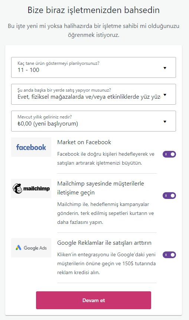Screen dimensions: 189x320
Task: Click the 'Mailchimp sayesinde müşterilerle iletişime geçin' title
Action: click(101, 188)
